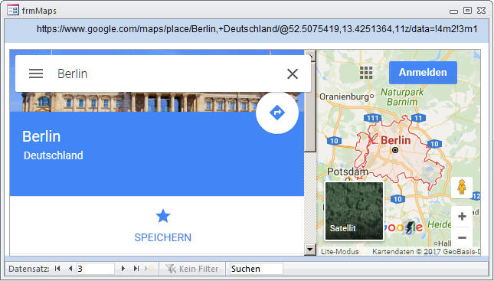Restore the frmMaps window size

point(467,11)
